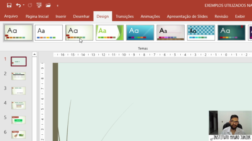252x141 pixels.
Task: Switch to the Revisão tab
Action: pos(221,16)
